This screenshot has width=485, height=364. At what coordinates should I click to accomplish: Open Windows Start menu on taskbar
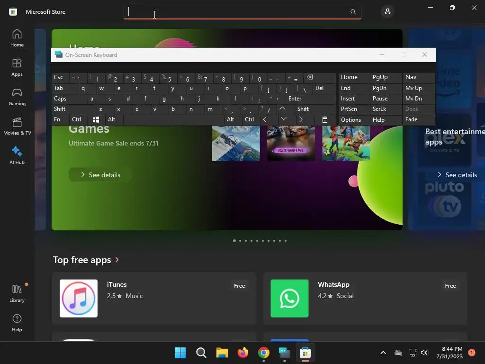180,353
